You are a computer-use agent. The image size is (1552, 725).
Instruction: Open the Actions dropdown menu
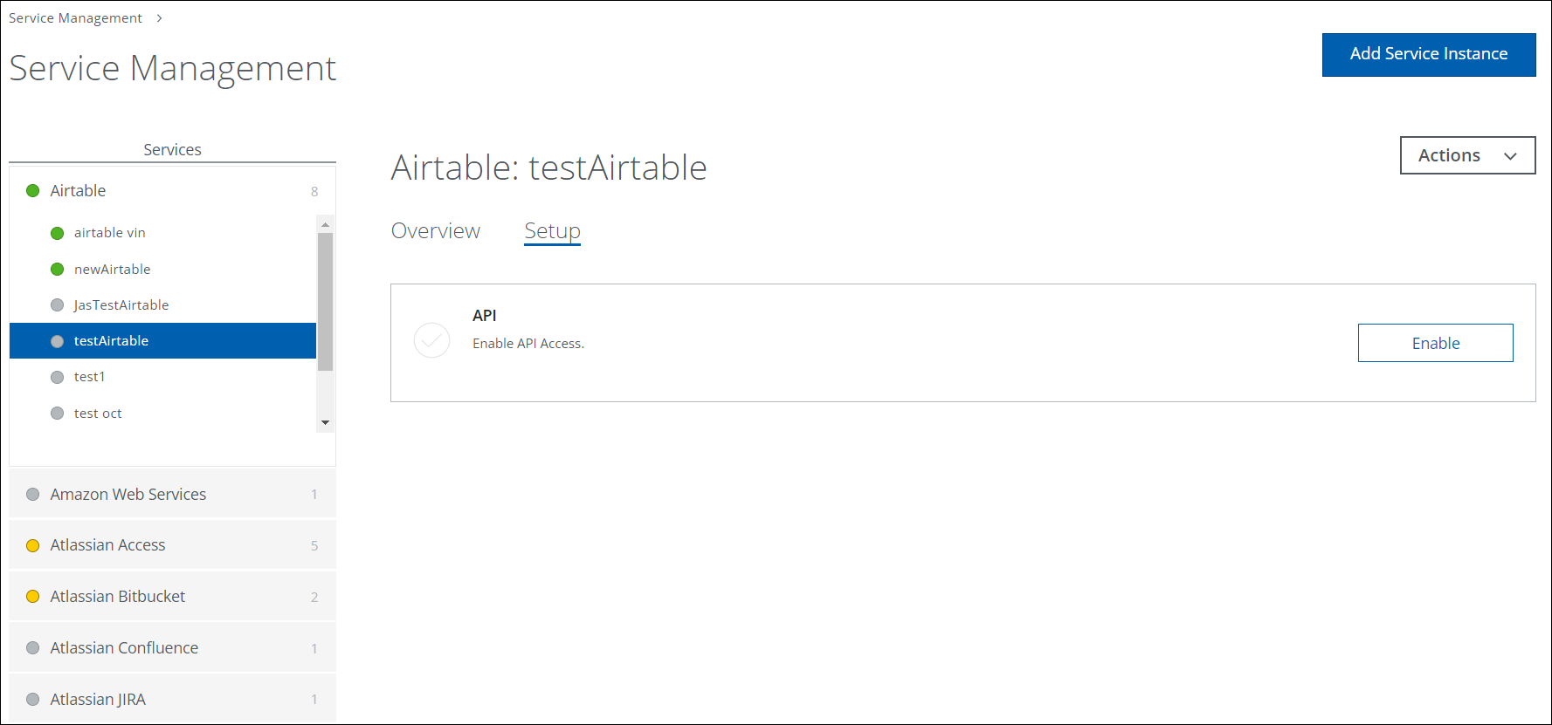tap(1467, 155)
